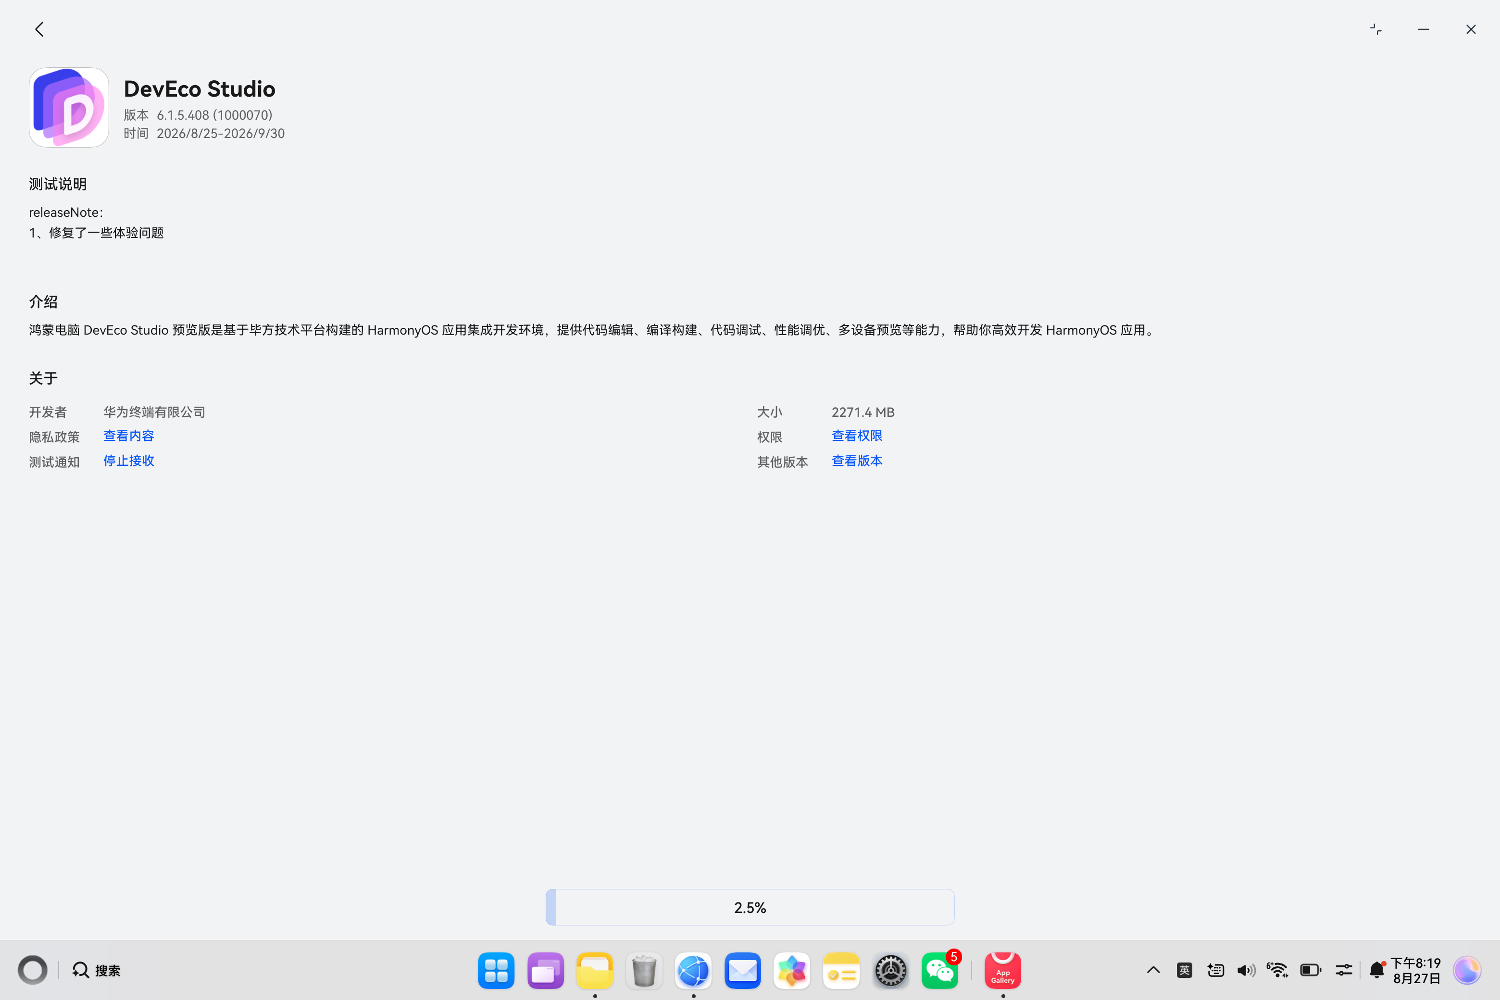Screen dimensions: 1500x1000
Task: Check battery status icon
Action: (x=1311, y=970)
